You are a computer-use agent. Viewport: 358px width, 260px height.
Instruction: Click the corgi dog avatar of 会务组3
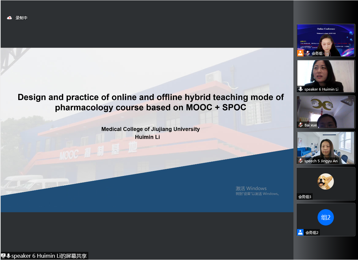[326, 181]
